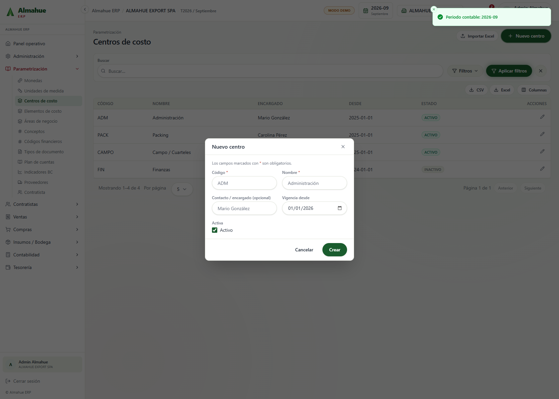
Task: Collapse the sidebar with the chevron button
Action: (x=85, y=10)
